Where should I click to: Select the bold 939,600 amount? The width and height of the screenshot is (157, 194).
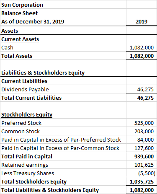click(x=144, y=157)
